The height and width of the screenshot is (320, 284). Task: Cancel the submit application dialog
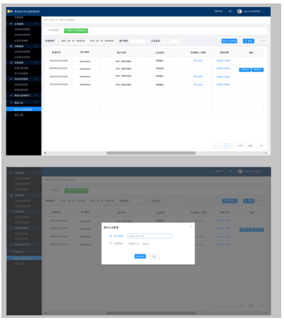pos(154,256)
